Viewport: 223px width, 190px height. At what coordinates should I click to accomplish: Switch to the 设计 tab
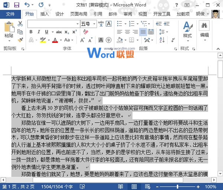[x=59, y=14]
